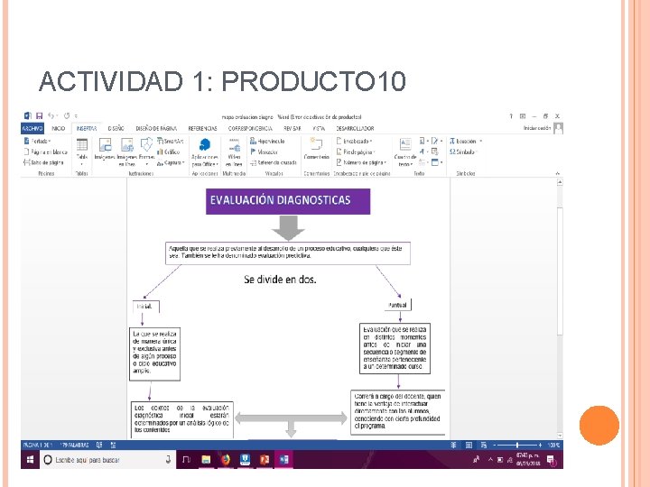Open the Pie de página dropdown
650x487 pixels.
click(356, 152)
